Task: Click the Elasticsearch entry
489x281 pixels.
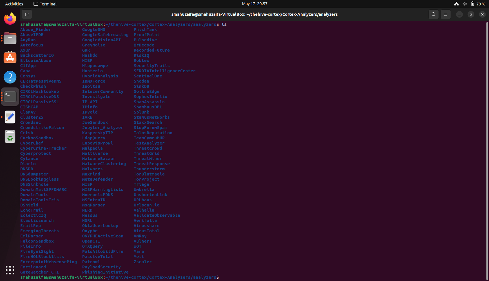Action: [37, 220]
